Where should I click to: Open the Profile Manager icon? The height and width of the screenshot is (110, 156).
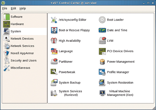[x=102, y=72]
